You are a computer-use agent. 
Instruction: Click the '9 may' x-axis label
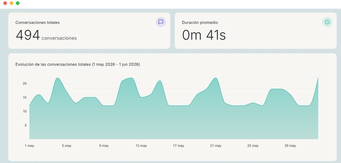coord(104,146)
